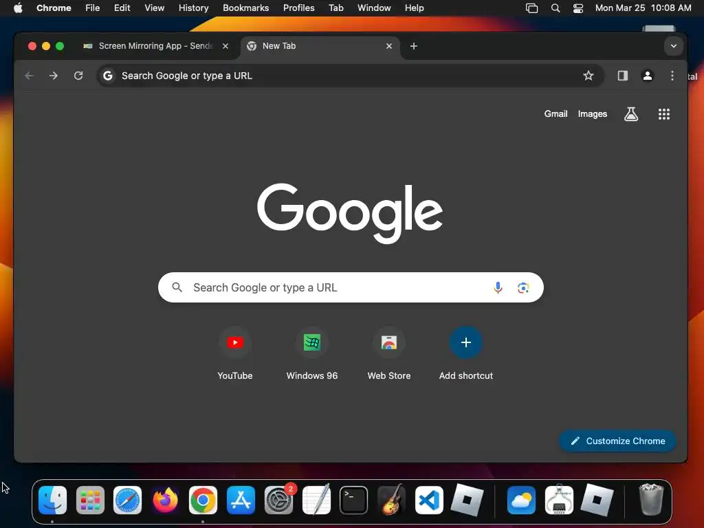
Task: Click the browser back arrow
Action: [x=29, y=76]
